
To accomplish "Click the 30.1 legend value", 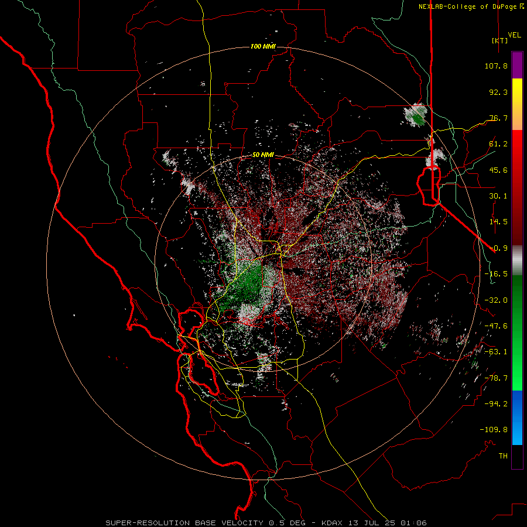I will tap(498, 196).
